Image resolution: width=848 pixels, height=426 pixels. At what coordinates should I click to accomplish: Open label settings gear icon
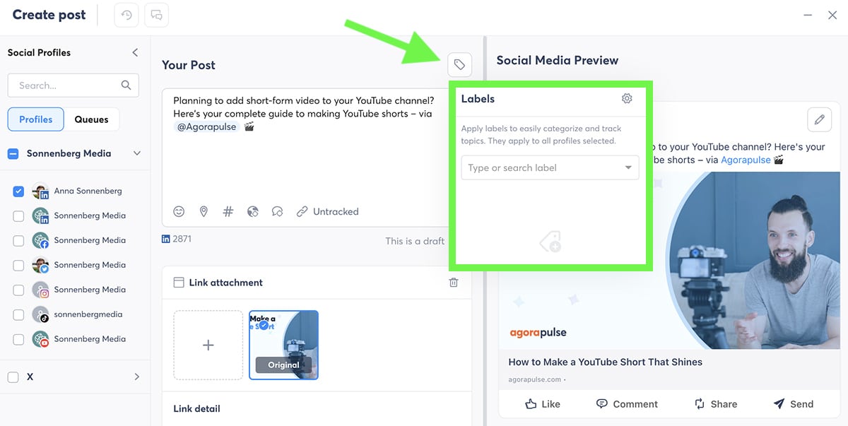627,99
